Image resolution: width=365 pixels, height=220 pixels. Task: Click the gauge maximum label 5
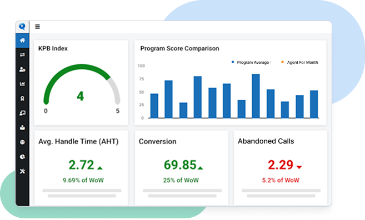pos(118,111)
